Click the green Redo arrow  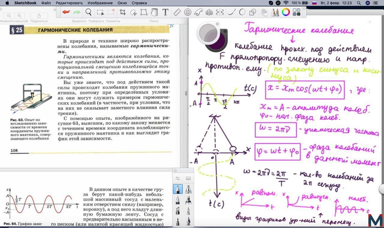(77, 12)
